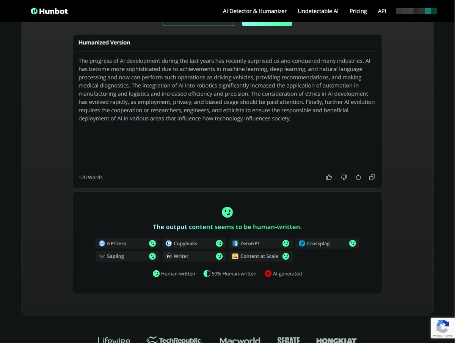Viewport: 455px width, 343px height.
Task: Click Content at Scale smiley face
Action: click(286, 256)
